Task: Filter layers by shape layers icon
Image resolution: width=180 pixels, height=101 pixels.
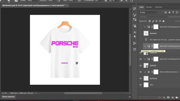Action: [177, 12]
